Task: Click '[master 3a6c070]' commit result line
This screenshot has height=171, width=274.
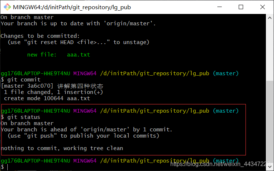Action: tap(52, 86)
